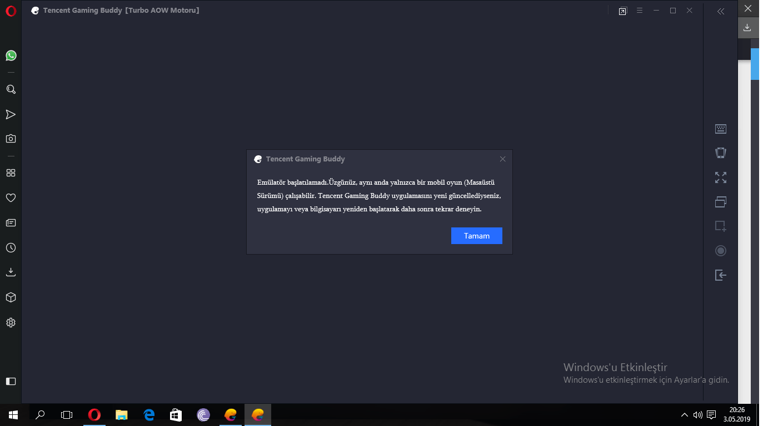Open Speed Dial grid in Opera sidebar
The height and width of the screenshot is (426, 768).
pos(11,173)
